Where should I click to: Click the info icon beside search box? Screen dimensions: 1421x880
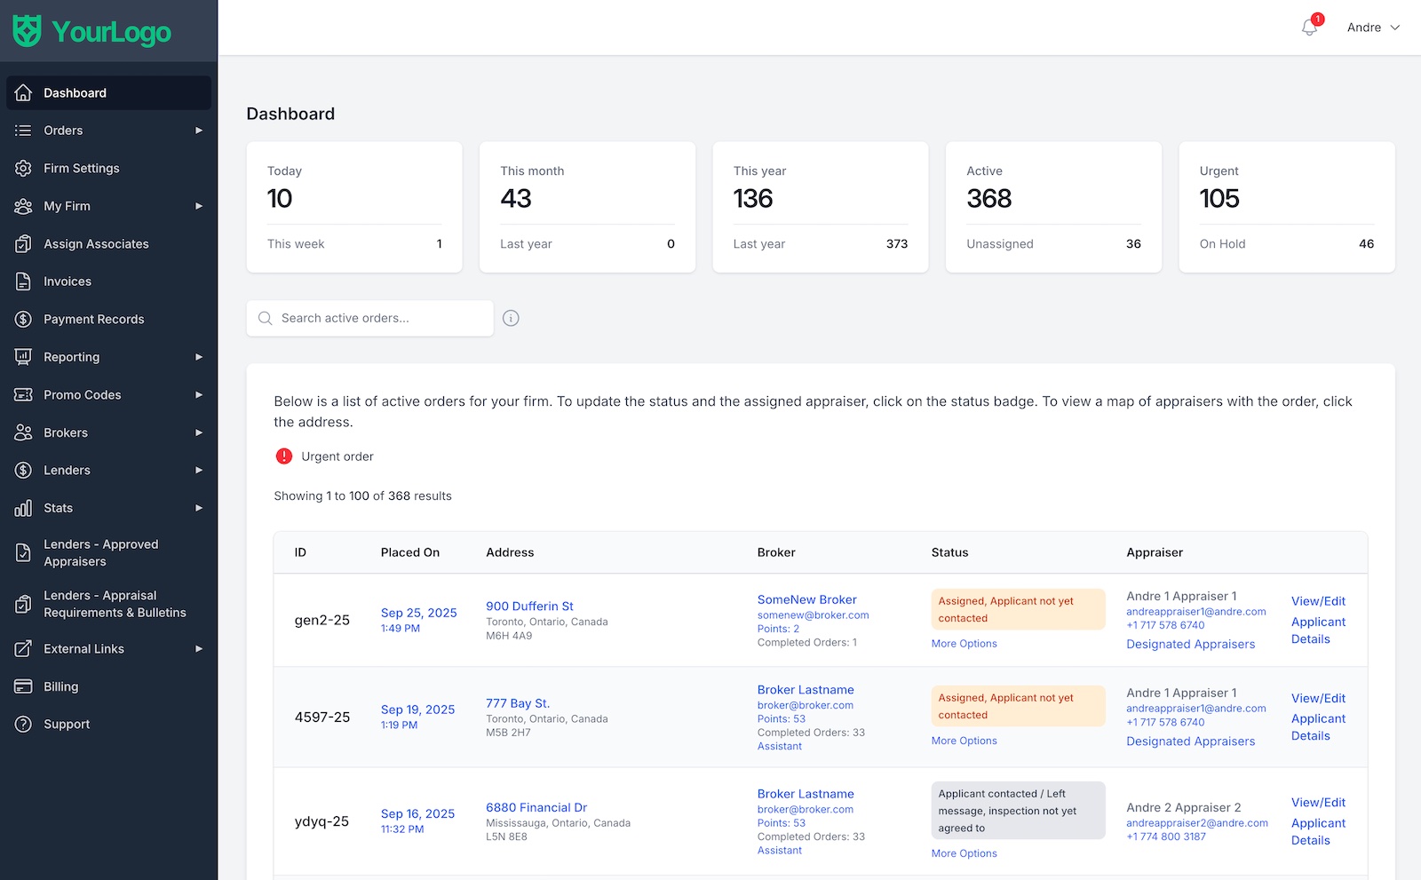[x=511, y=318]
